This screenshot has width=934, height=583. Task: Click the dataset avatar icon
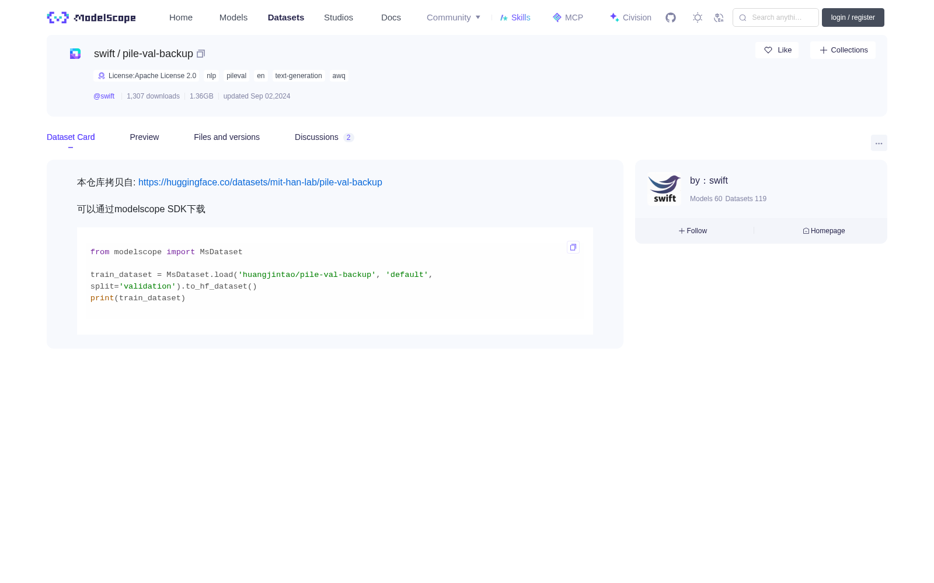[x=75, y=54]
